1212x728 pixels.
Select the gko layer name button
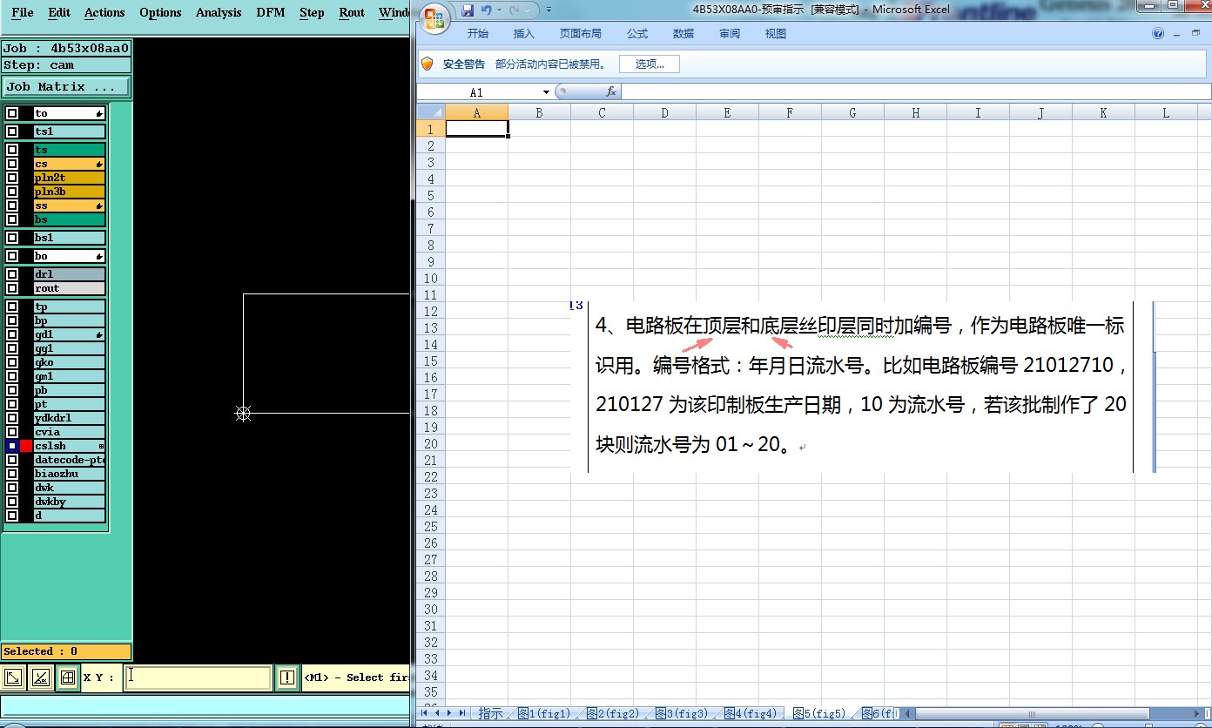[70, 362]
